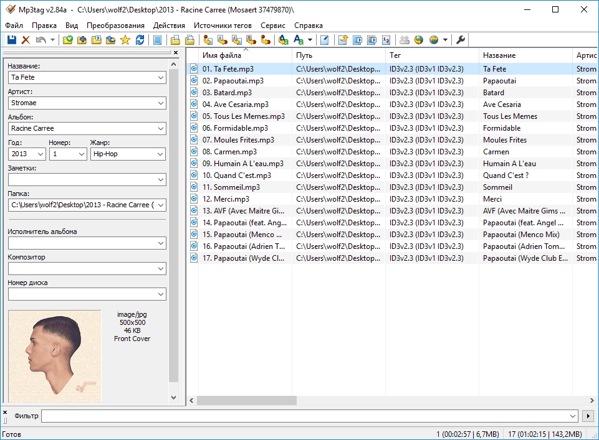Screen dimensions: 599x440
Task: Click into the Фильтр text field
Action: tap(304, 416)
